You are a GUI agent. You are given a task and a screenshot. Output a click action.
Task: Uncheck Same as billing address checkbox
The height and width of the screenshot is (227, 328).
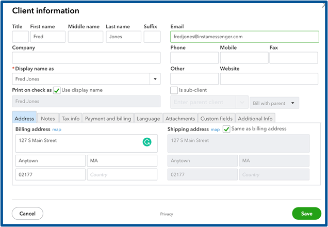pos(226,129)
